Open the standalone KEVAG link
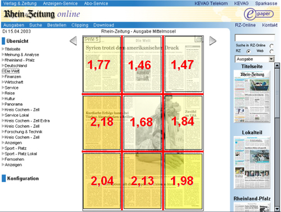The width and height of the screenshot is (281, 212). click(241, 3)
